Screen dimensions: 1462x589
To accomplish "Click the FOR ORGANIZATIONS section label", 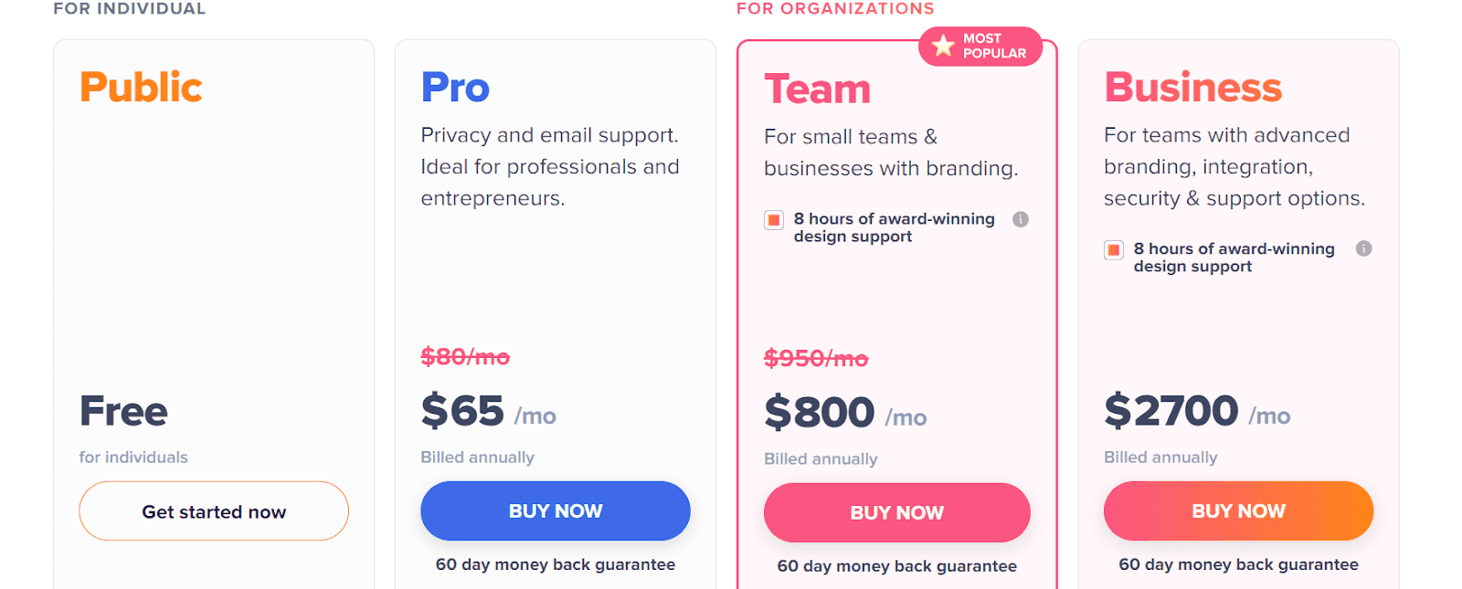I will pos(835,9).
